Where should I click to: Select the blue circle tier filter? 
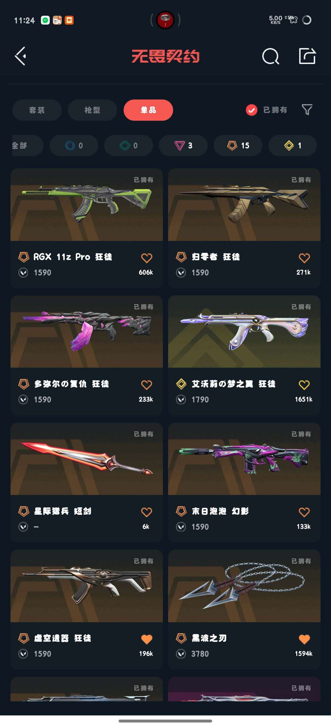pos(74,146)
